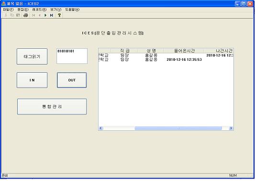The width and height of the screenshot is (255, 181).
Task: Go to first record toolbar arrow
Action: (33, 15)
